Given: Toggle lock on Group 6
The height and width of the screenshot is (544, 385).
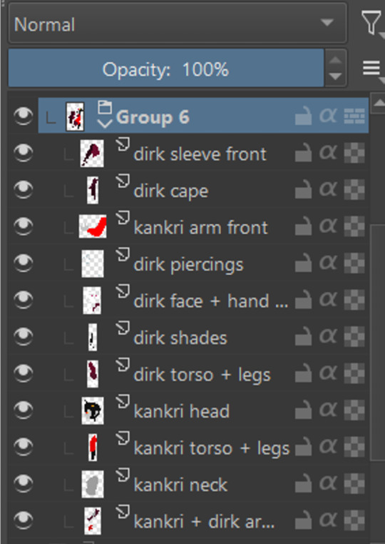Looking at the screenshot, I should (x=303, y=116).
